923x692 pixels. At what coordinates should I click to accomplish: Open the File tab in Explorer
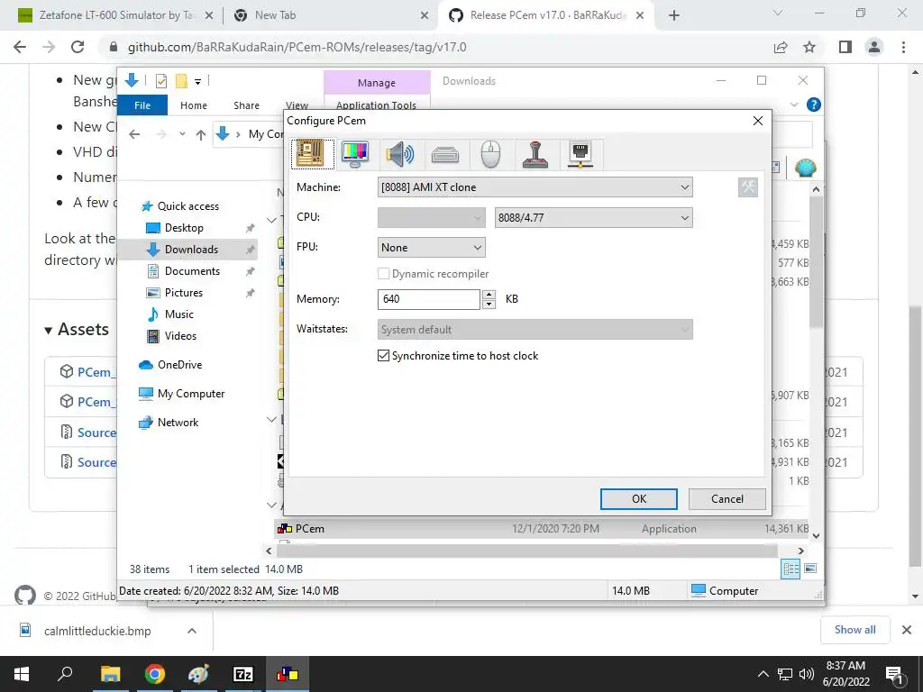pos(142,105)
